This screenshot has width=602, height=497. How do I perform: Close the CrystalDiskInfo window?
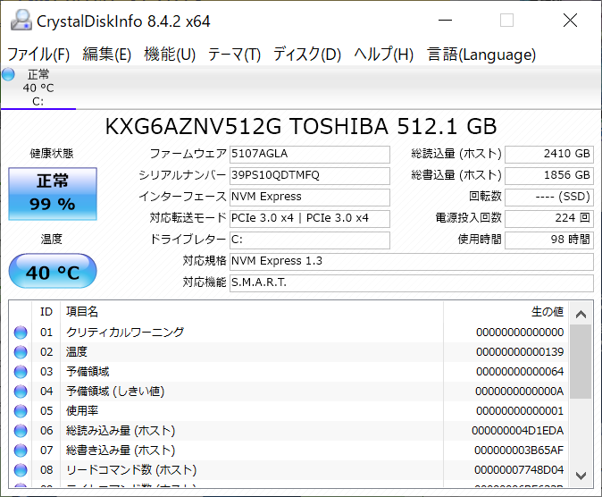click(x=570, y=20)
